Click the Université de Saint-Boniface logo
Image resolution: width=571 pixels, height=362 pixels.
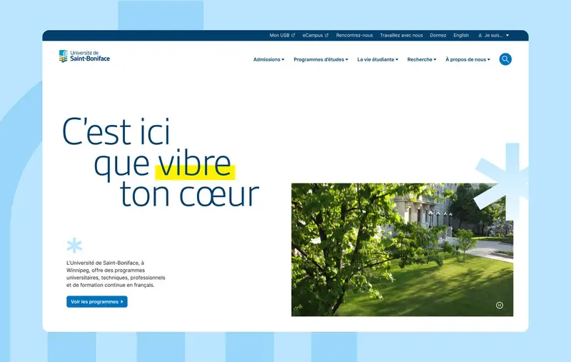[84, 56]
